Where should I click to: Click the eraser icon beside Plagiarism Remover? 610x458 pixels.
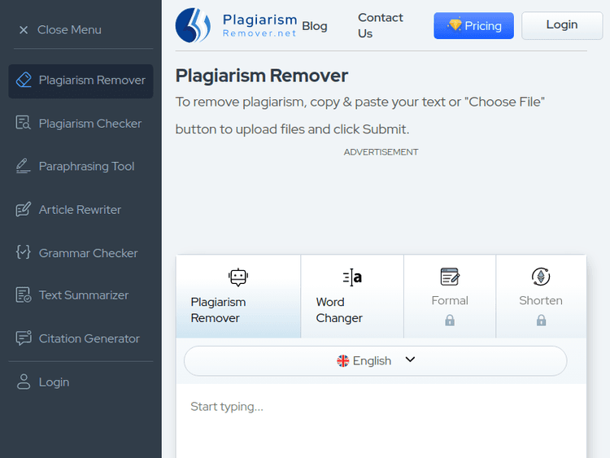coord(24,80)
